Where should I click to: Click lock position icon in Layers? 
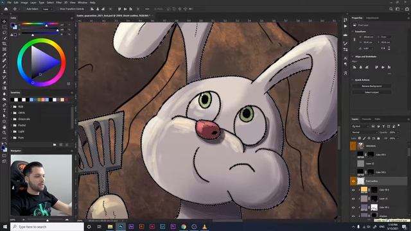pos(369,139)
